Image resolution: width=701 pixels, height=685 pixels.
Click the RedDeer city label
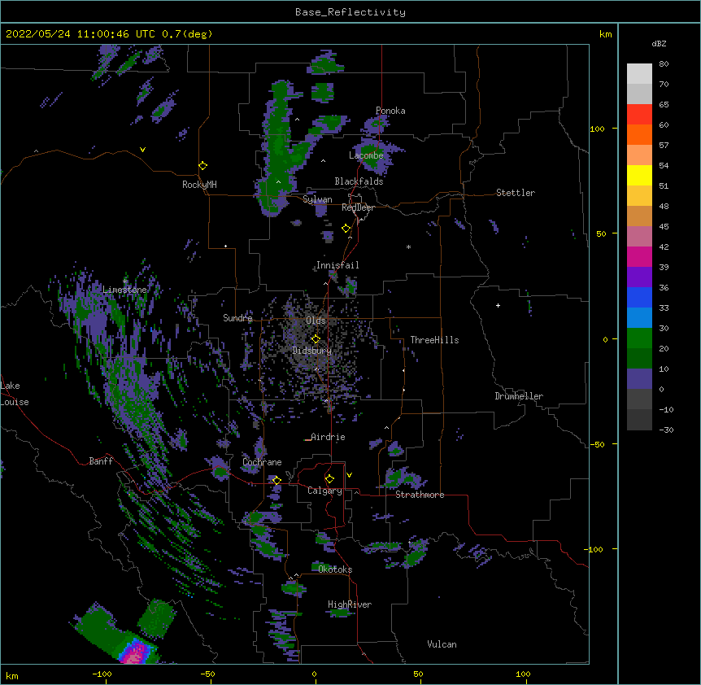pyautogui.click(x=358, y=207)
